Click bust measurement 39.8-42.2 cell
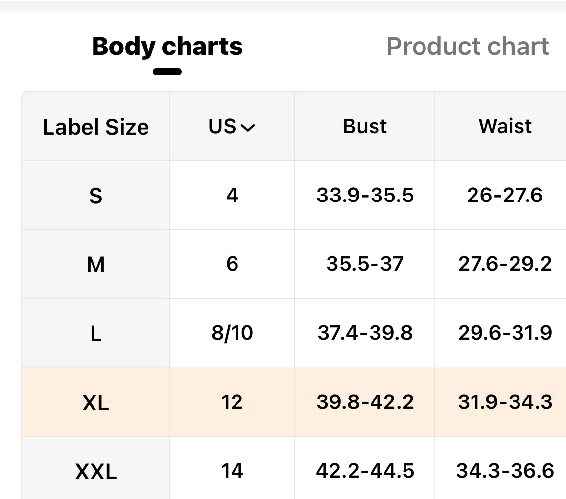 click(x=365, y=402)
